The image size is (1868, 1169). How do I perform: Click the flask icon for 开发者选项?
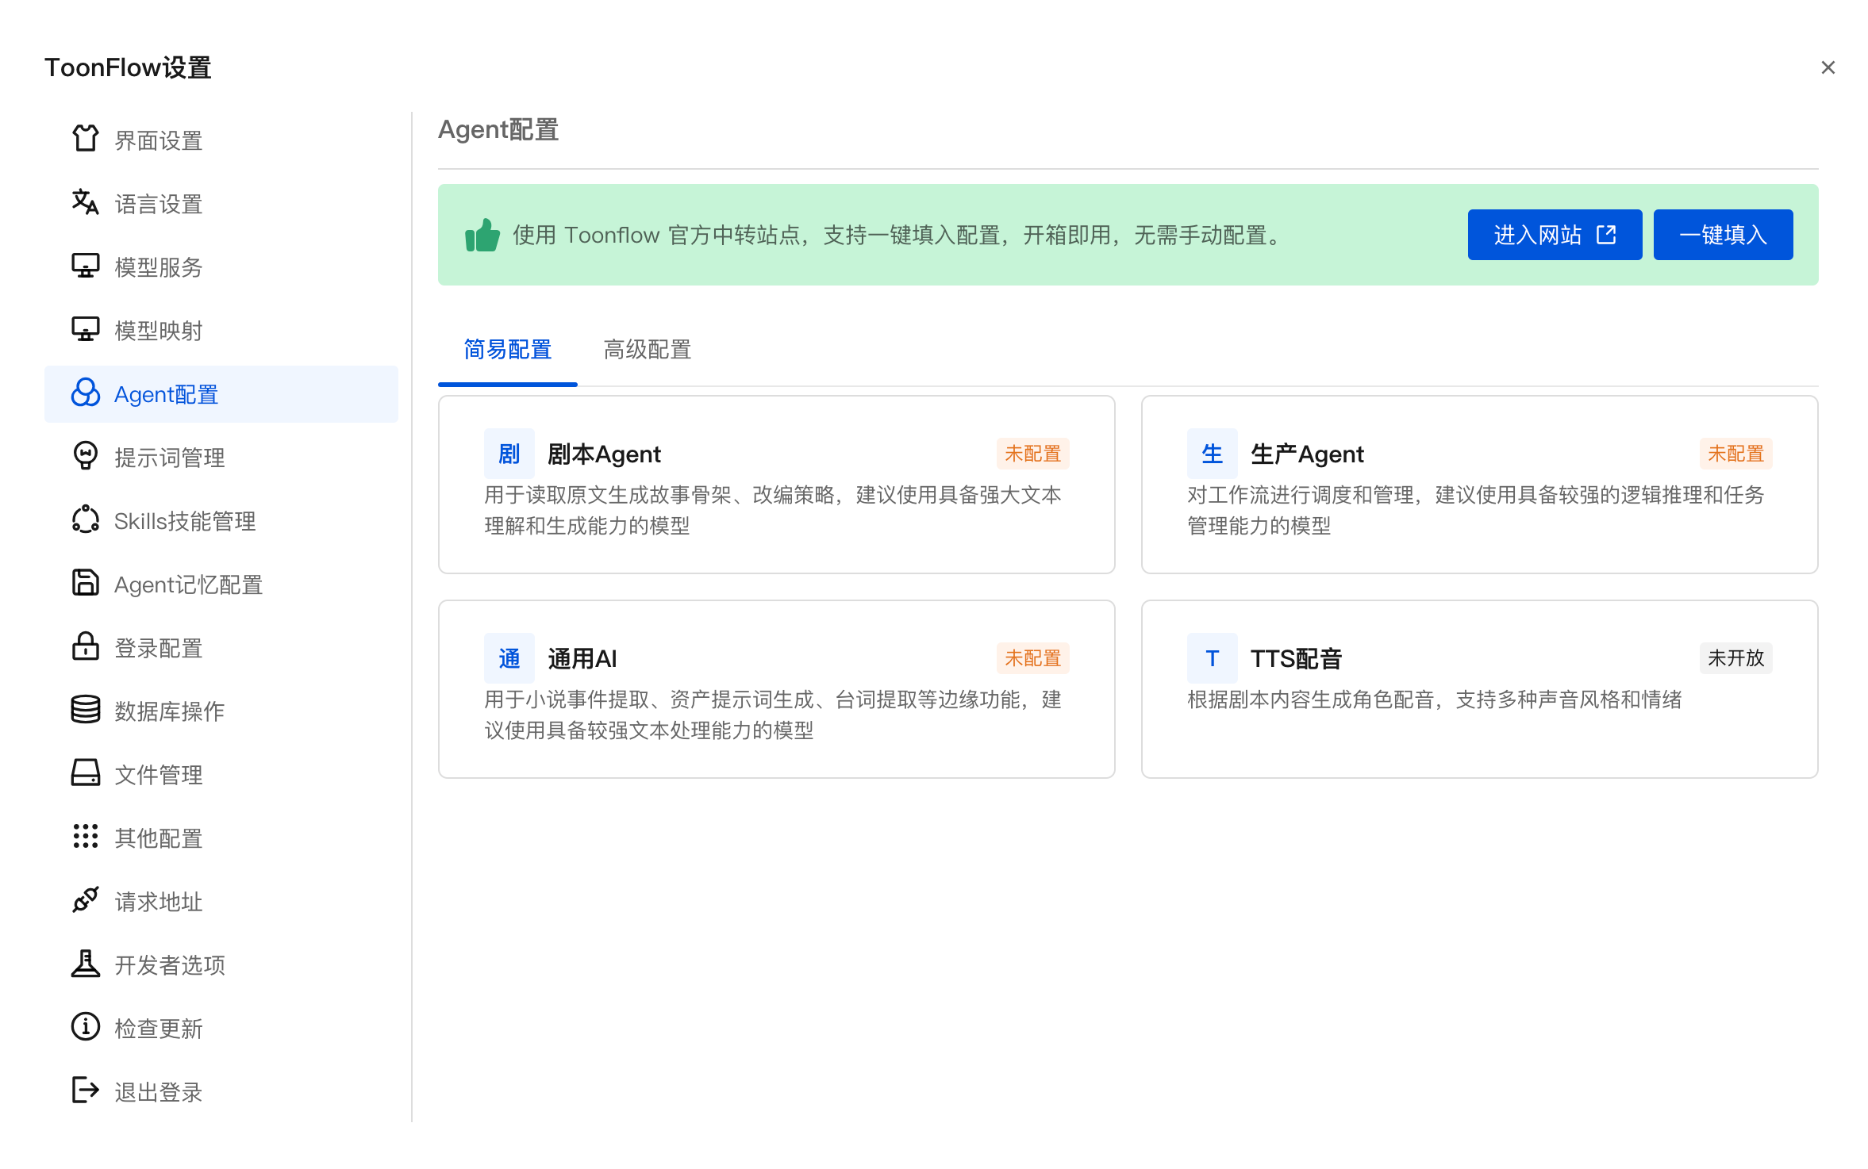coord(86,964)
